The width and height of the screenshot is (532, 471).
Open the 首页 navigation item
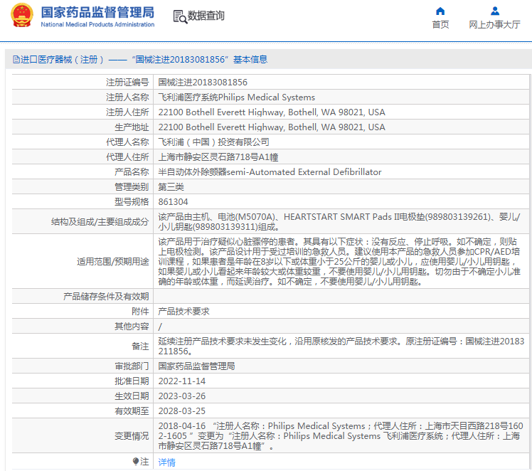pyautogui.click(x=440, y=24)
